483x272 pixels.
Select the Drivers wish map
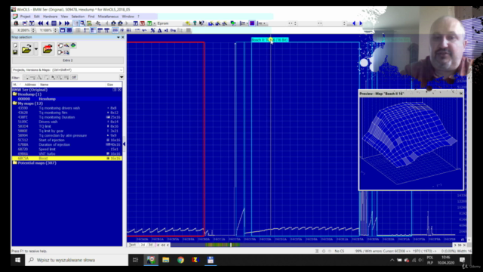point(67,122)
